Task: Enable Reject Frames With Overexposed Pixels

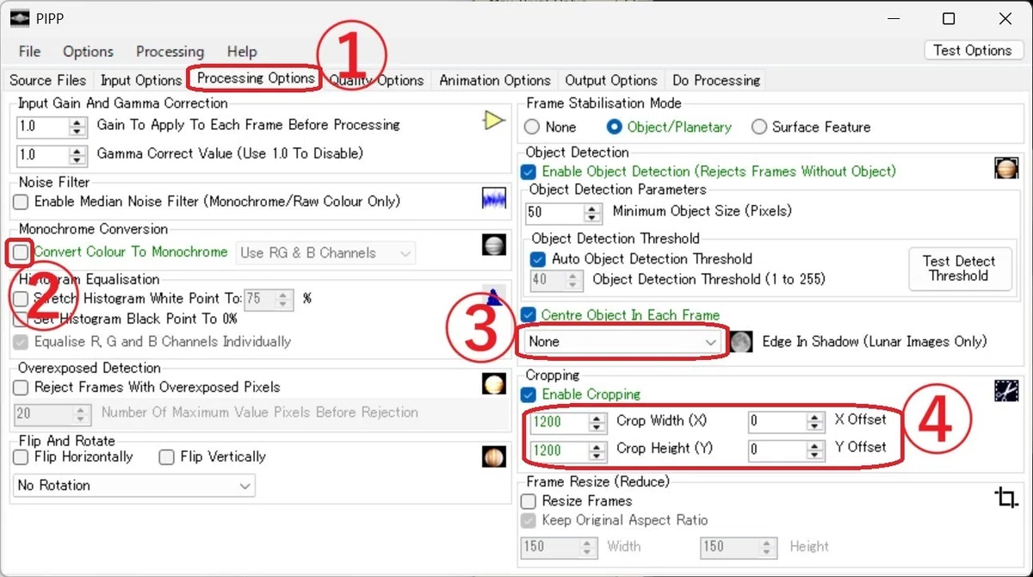Action: tap(21, 388)
